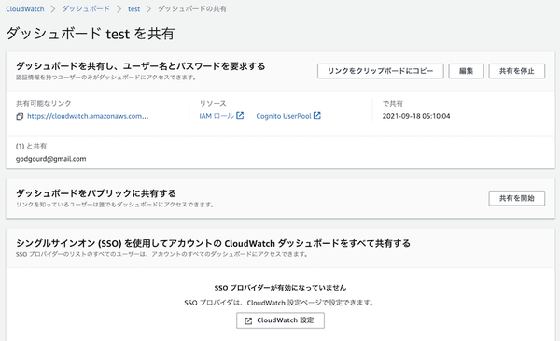560x341 pixels.
Task: Click SSO プロバイダーが有効になっていません message
Action: tap(280, 288)
